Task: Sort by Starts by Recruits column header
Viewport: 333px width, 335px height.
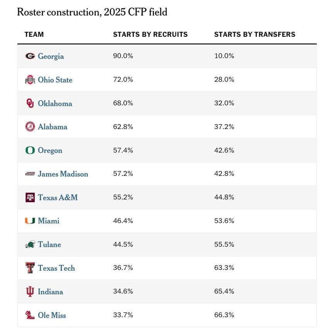Action: (150, 34)
